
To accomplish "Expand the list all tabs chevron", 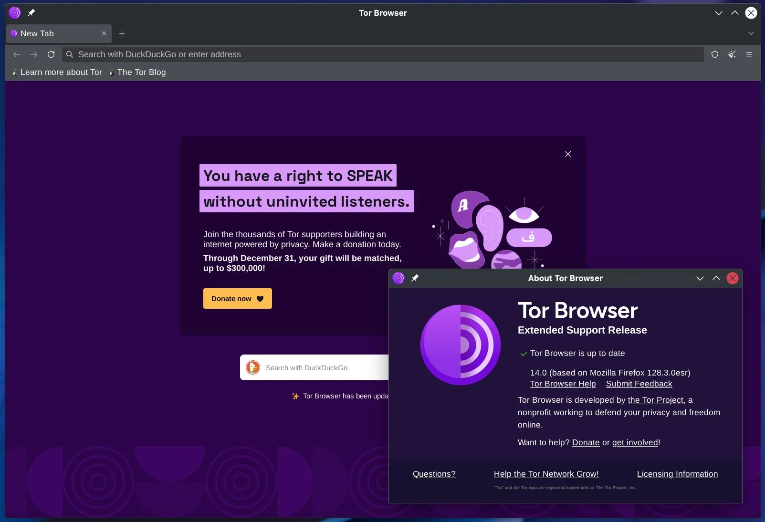I will [x=751, y=33].
